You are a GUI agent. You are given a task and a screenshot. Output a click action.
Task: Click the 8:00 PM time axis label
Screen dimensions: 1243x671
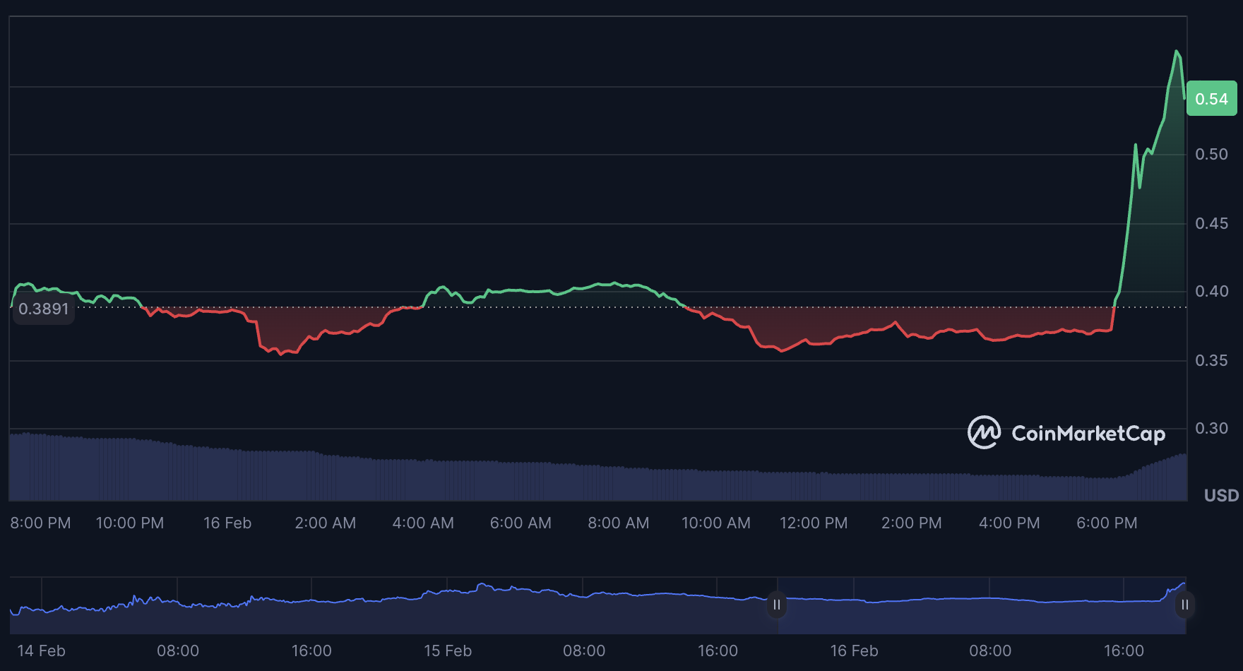pyautogui.click(x=40, y=523)
